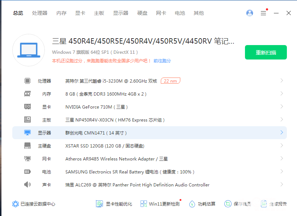Click the 22 nm process badge
The image size is (297, 216).
(x=170, y=81)
